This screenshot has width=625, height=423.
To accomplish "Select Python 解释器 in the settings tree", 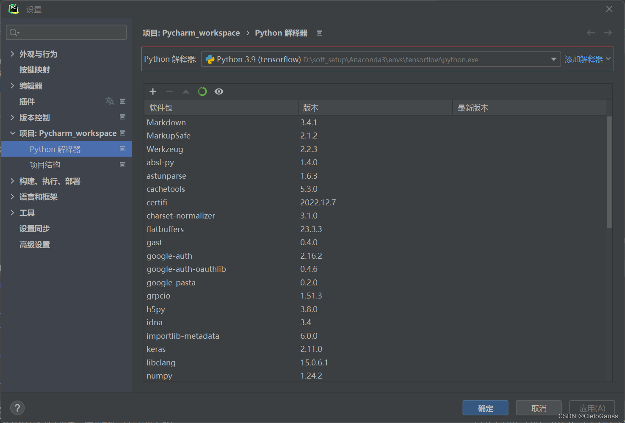I will pos(66,149).
